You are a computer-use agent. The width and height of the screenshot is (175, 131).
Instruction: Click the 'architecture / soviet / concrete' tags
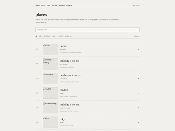pyautogui.click(x=69, y=111)
